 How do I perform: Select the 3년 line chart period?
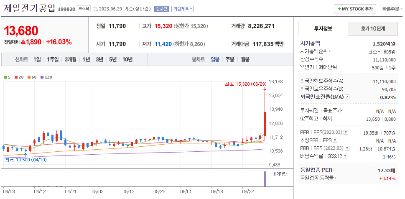[x=99, y=59]
